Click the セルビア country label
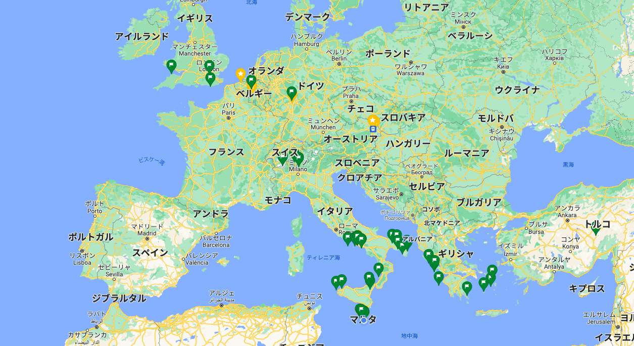Image resolution: width=634 pixels, height=346 pixels. pyautogui.click(x=427, y=186)
